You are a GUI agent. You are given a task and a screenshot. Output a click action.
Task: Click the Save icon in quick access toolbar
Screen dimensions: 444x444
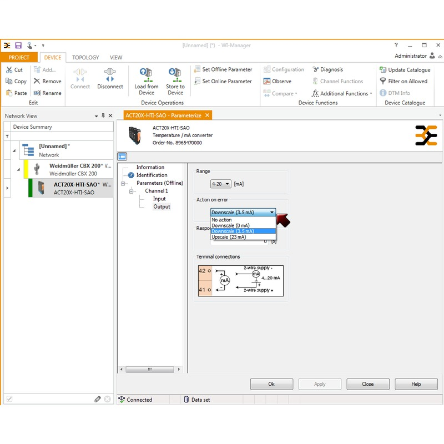pos(18,46)
